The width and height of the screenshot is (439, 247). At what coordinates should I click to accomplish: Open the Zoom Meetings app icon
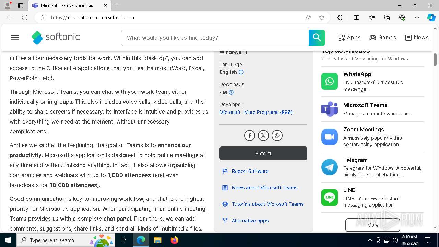[x=330, y=137]
